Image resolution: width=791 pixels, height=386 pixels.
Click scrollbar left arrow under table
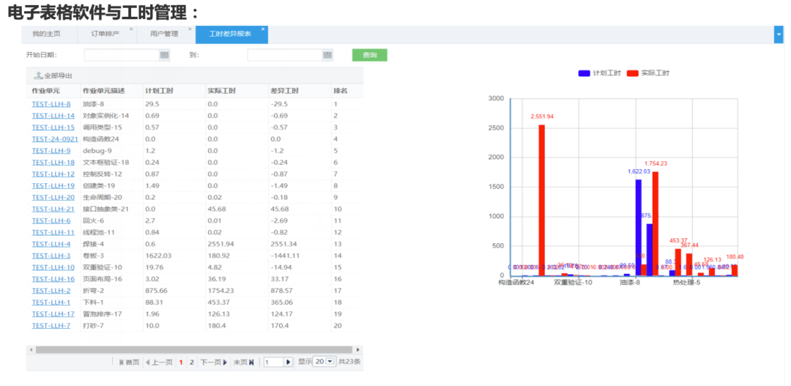(x=31, y=349)
